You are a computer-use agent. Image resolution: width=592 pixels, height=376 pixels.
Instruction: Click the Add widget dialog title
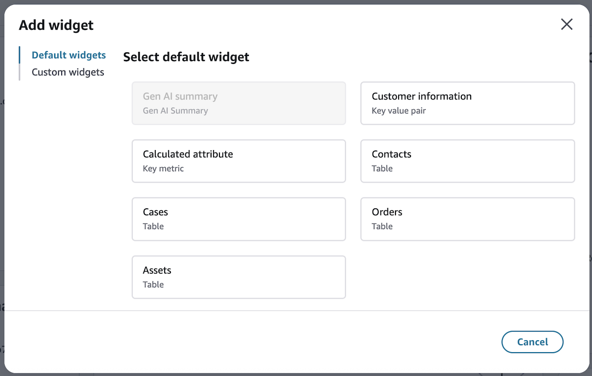56,25
